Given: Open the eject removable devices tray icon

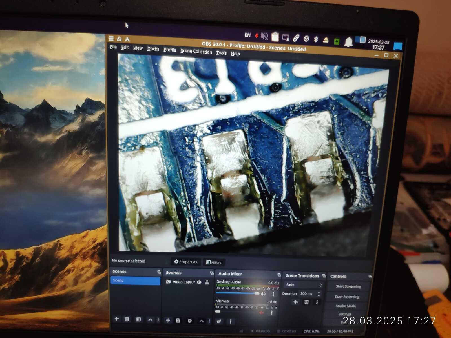Looking at the screenshot, I should click(x=326, y=40).
